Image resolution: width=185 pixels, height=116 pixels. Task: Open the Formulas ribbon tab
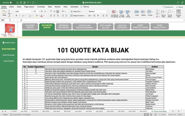coord(41,7)
